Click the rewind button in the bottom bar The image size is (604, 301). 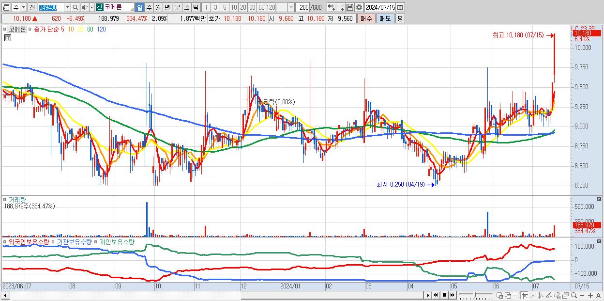436,295
